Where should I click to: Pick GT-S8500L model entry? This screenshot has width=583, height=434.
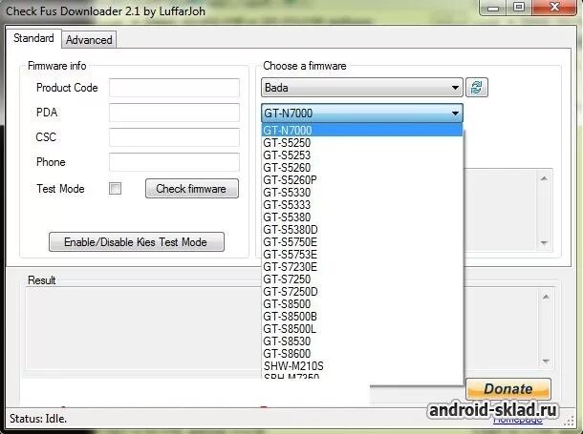[x=362, y=329]
